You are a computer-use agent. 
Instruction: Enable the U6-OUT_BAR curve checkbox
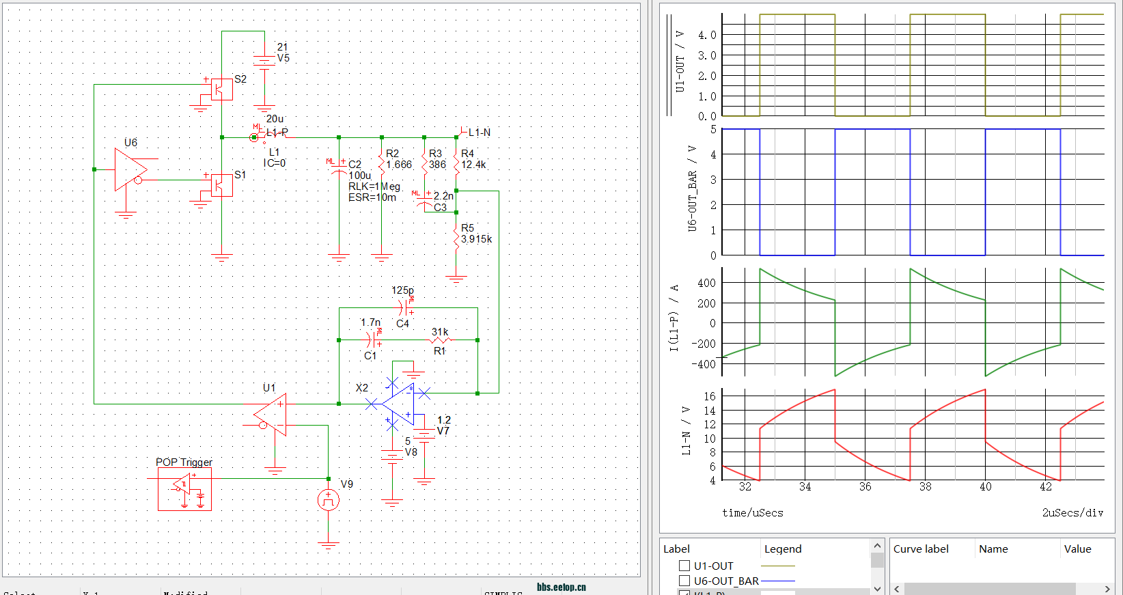click(684, 581)
